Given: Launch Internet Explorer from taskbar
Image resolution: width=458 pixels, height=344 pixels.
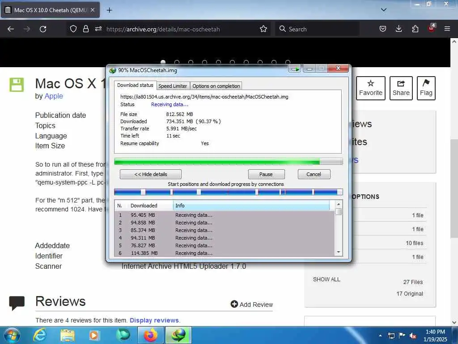Looking at the screenshot, I should (x=40, y=335).
